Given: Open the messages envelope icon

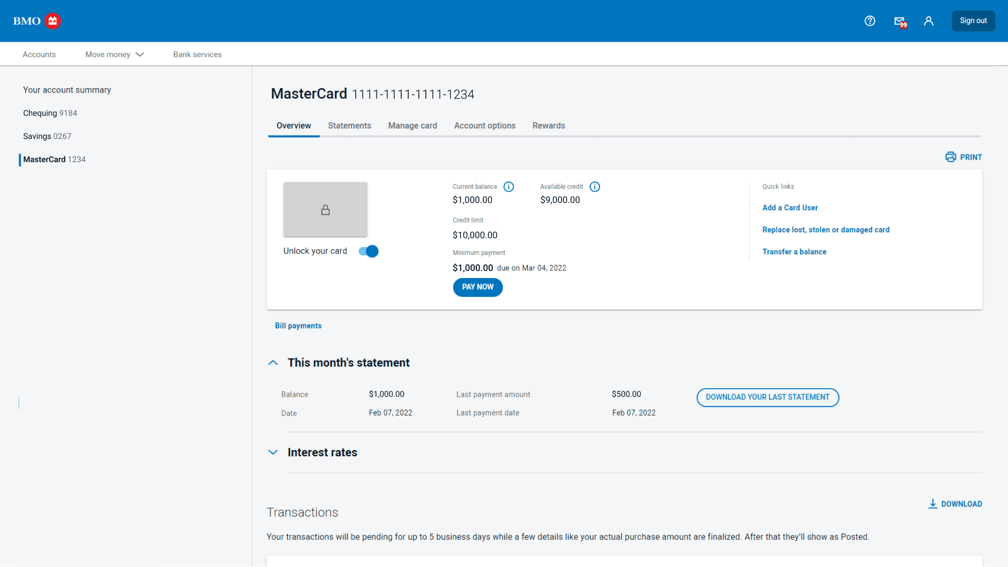Looking at the screenshot, I should click(900, 21).
